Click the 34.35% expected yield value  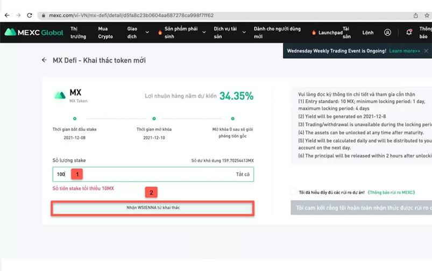click(236, 96)
